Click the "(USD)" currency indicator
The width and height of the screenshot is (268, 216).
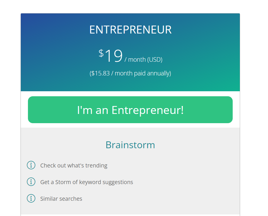click(155, 60)
